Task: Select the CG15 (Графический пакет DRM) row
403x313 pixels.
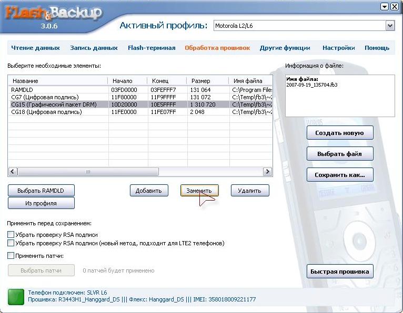Action: [x=140, y=105]
